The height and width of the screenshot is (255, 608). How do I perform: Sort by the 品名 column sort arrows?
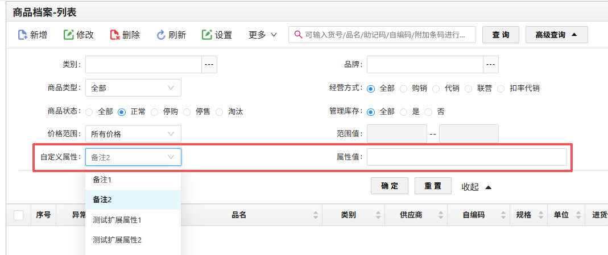316,215
